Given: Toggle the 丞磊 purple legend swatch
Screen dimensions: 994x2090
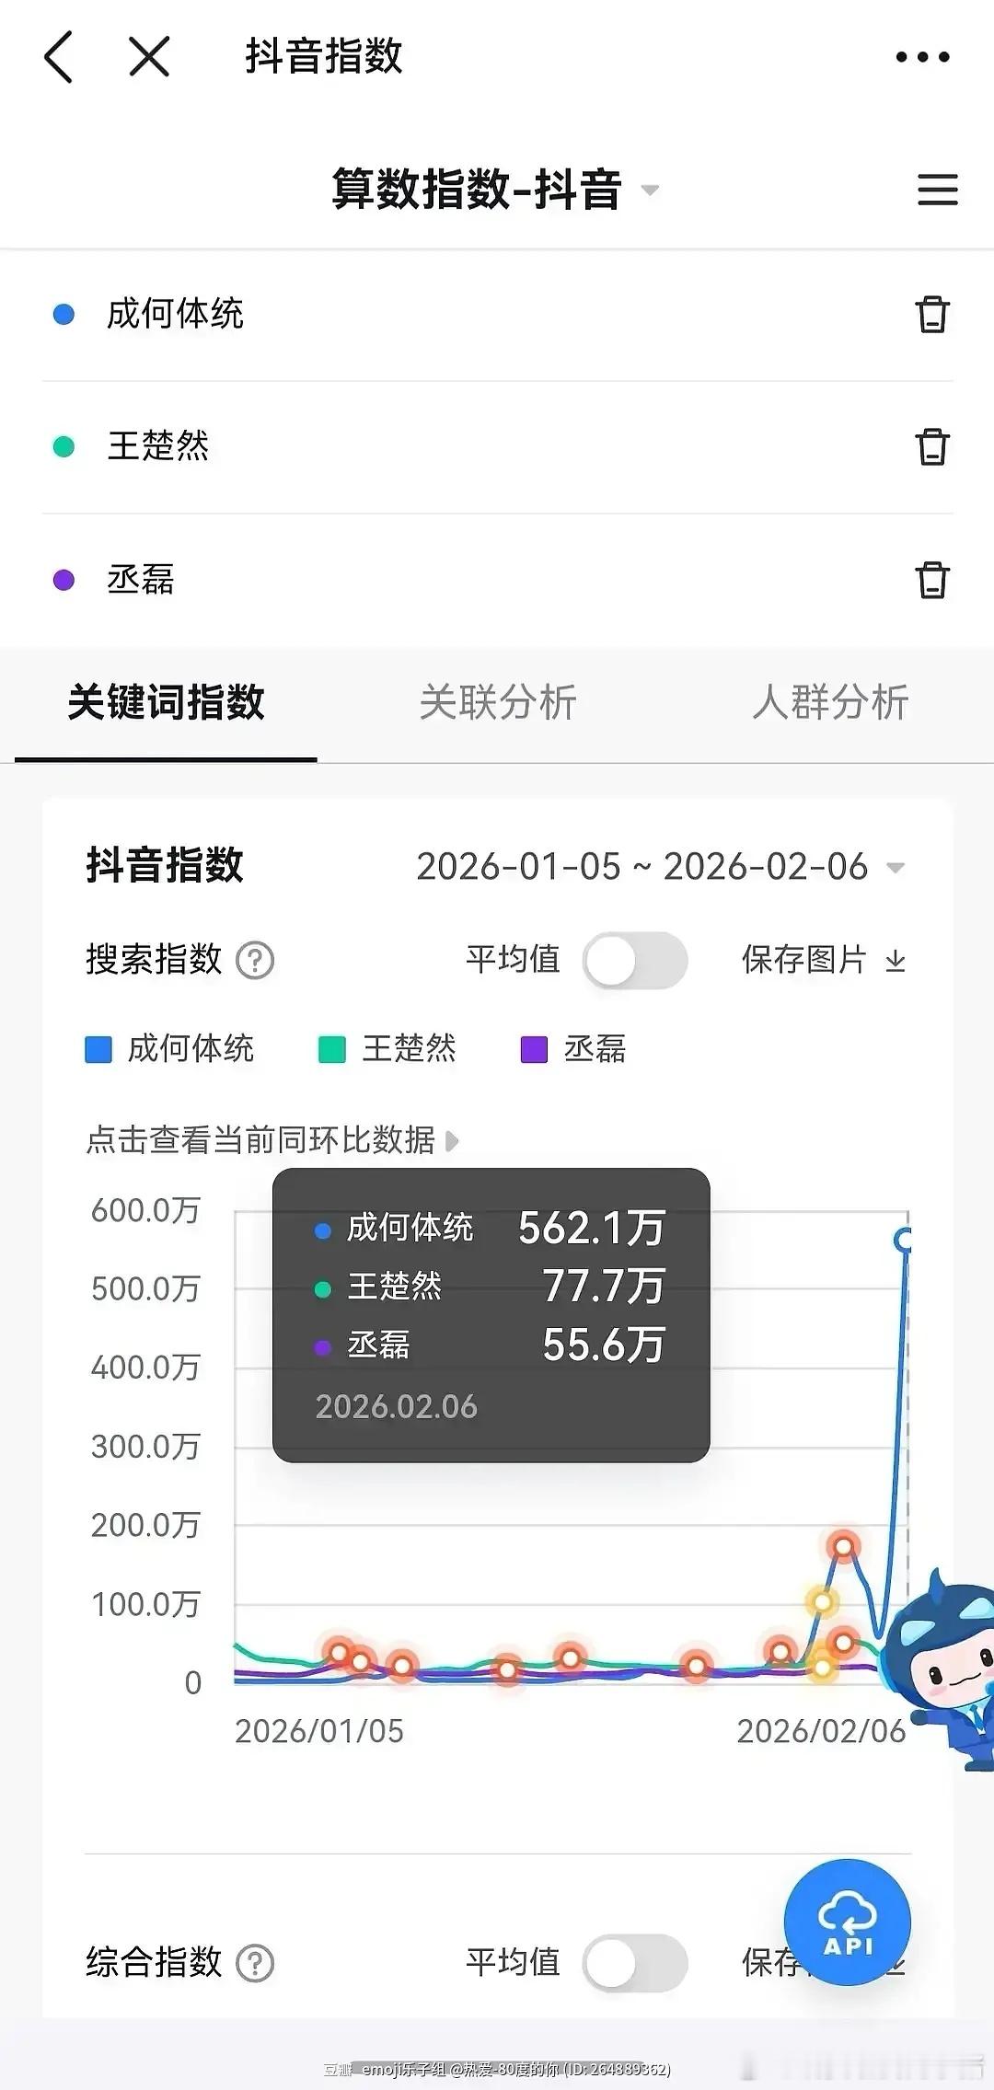Looking at the screenshot, I should pyautogui.click(x=534, y=1049).
